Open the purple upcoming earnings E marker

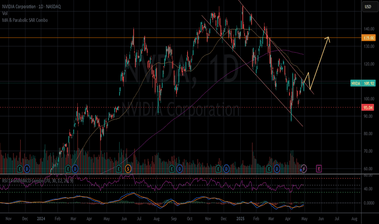click(x=319, y=169)
